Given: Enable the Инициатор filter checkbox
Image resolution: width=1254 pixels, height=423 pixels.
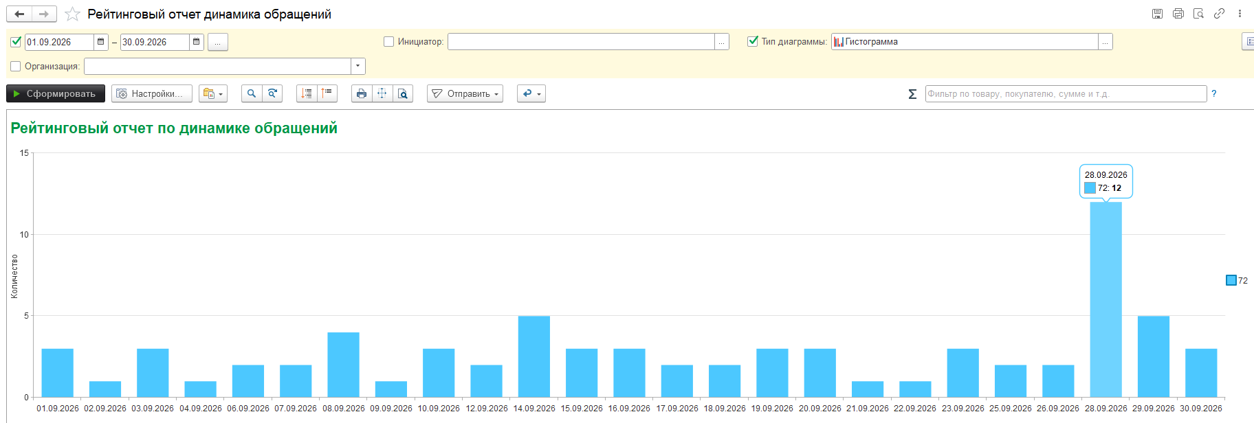Looking at the screenshot, I should [388, 42].
